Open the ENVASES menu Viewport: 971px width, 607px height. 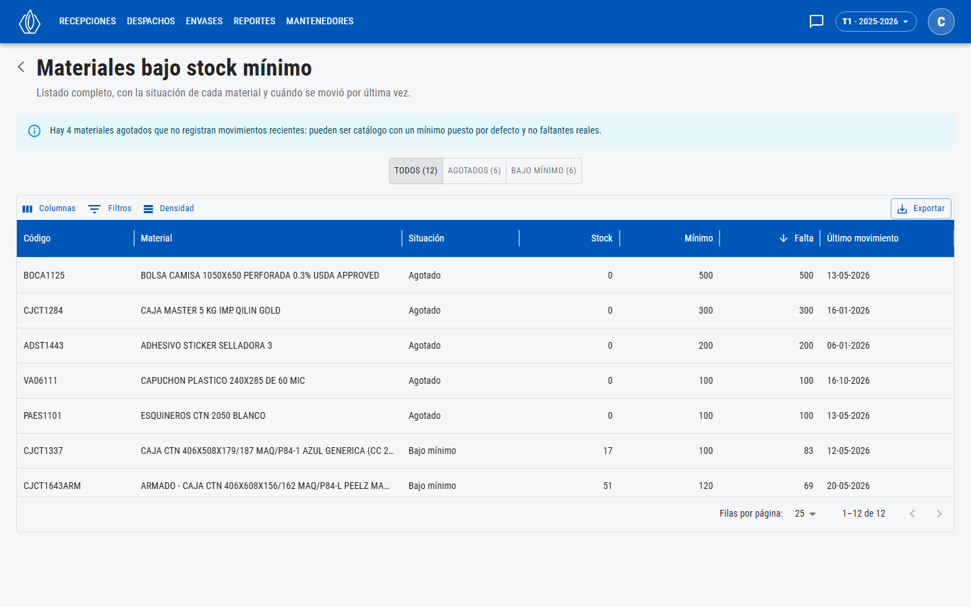204,22
